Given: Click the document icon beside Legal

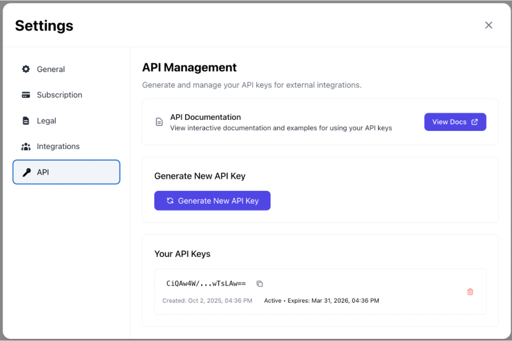Looking at the screenshot, I should pyautogui.click(x=26, y=120).
